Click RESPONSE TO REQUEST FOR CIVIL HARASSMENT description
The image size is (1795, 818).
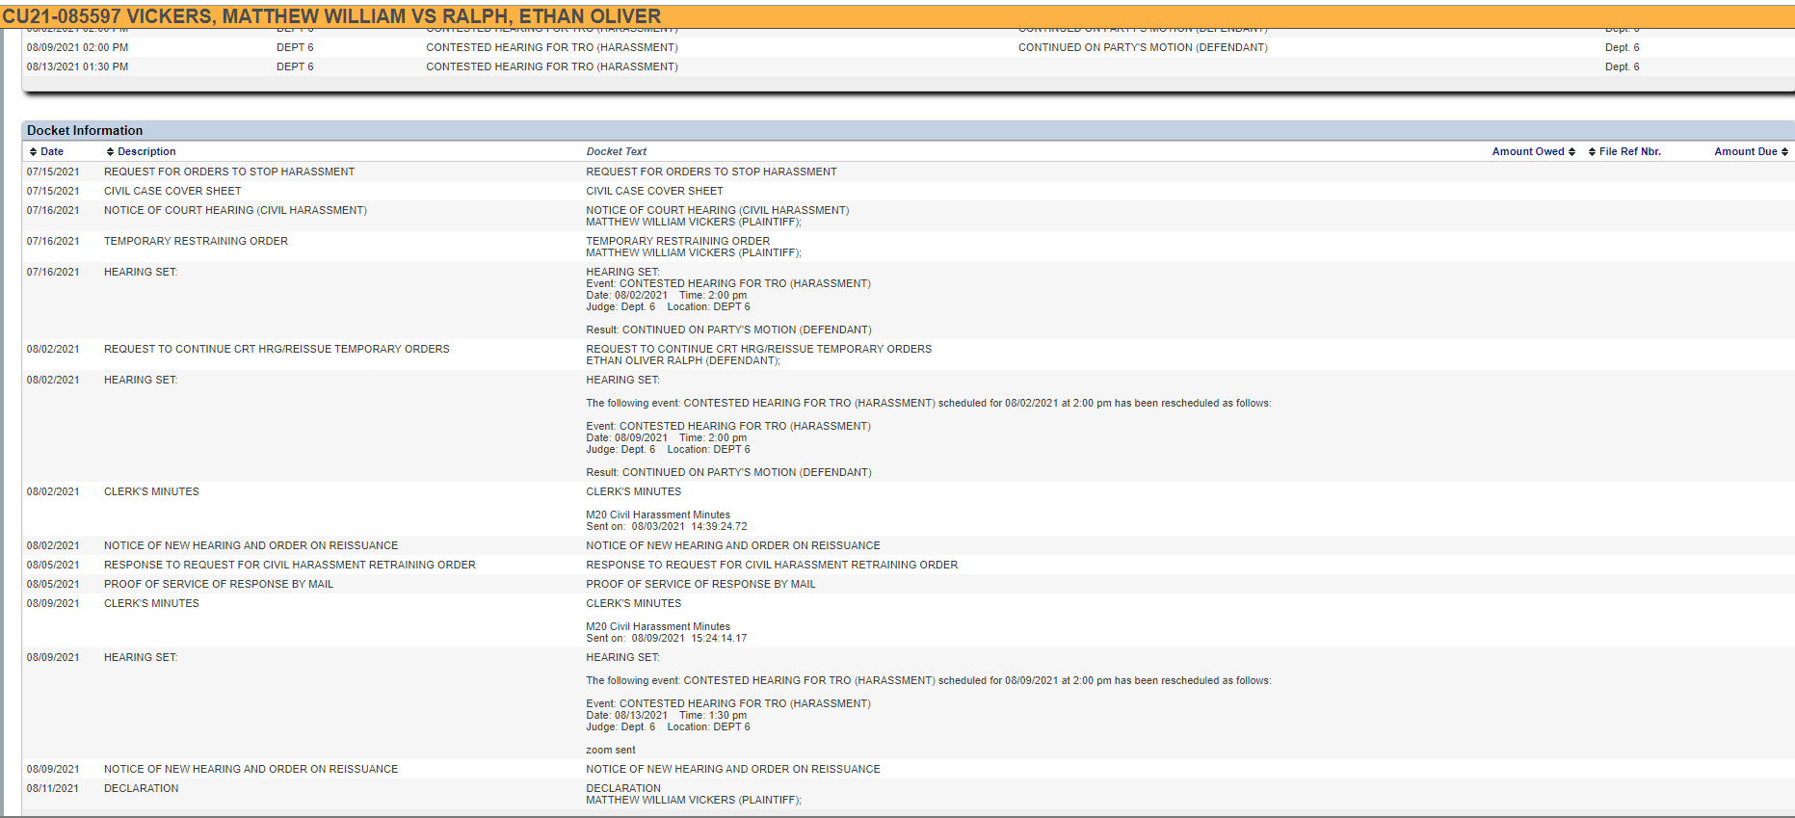click(x=290, y=565)
